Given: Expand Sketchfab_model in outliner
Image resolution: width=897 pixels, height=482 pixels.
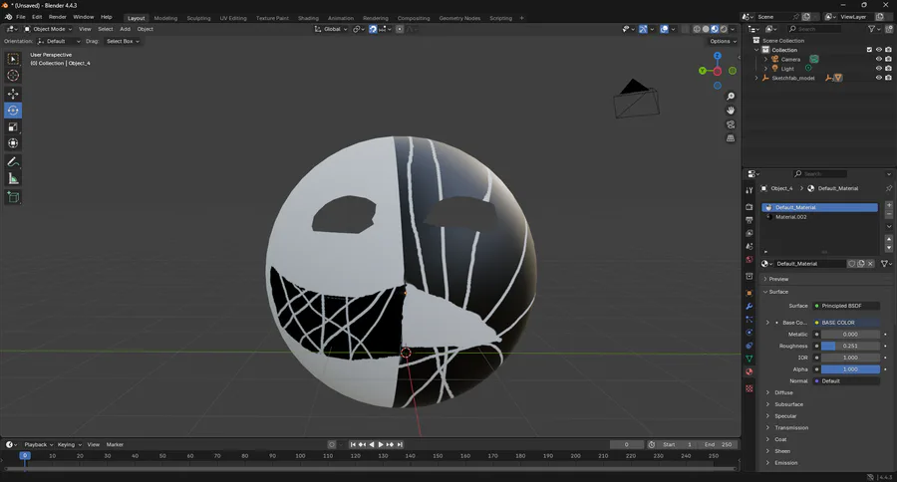Looking at the screenshot, I should [756, 78].
